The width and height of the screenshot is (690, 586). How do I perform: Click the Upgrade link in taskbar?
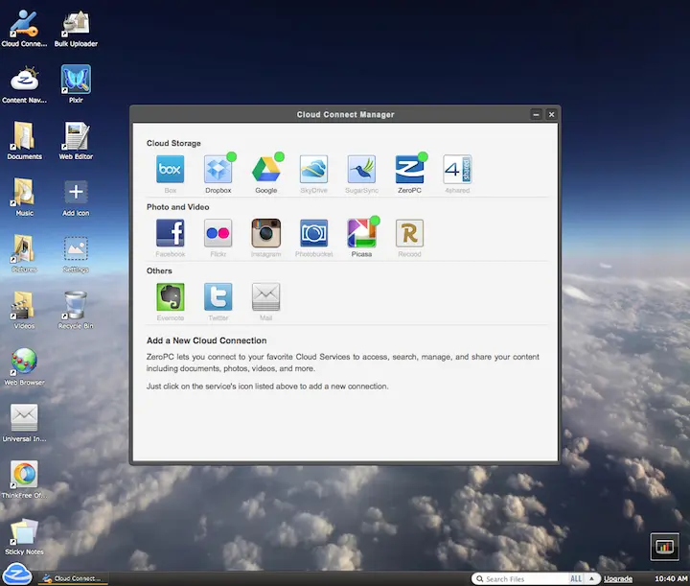(618, 579)
